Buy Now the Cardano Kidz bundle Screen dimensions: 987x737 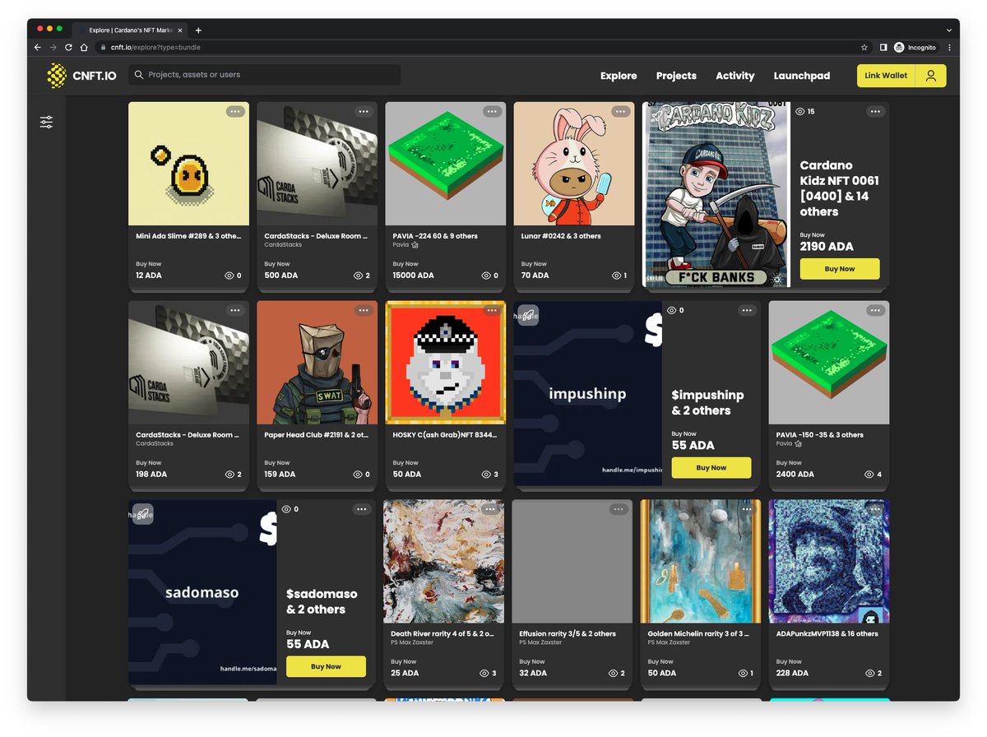[840, 269]
